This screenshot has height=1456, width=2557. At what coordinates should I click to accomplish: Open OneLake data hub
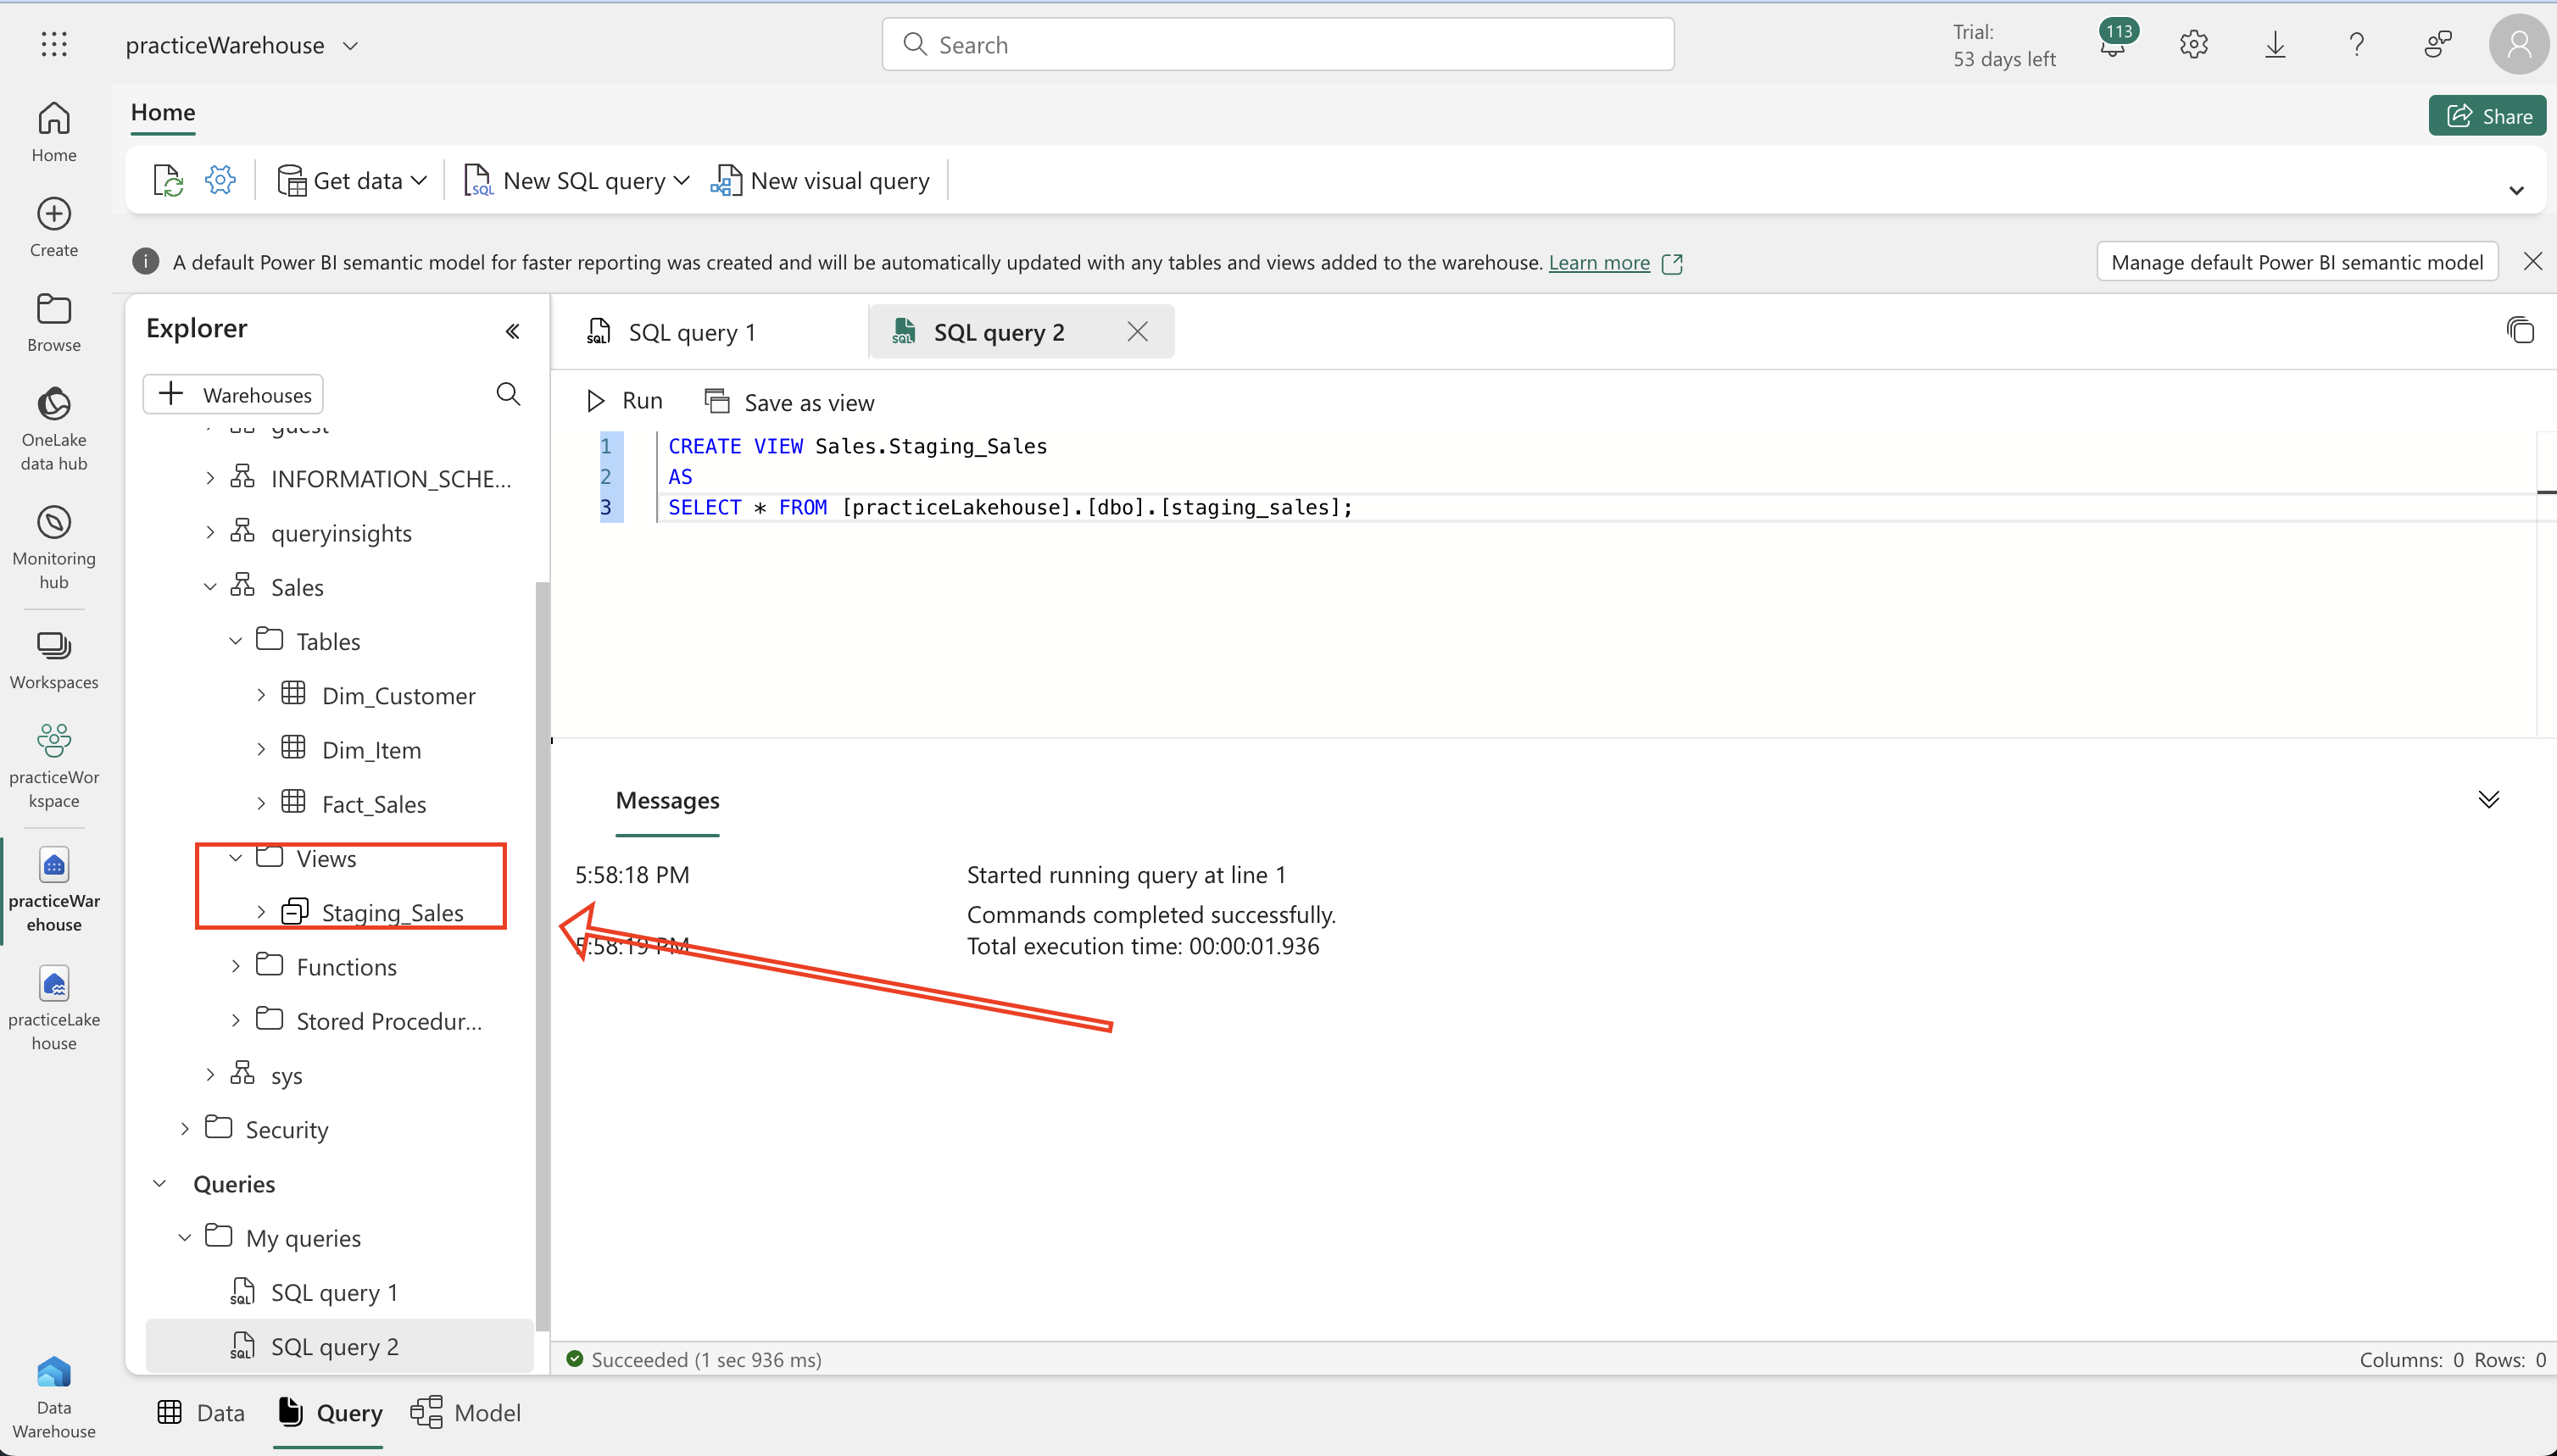pyautogui.click(x=54, y=428)
